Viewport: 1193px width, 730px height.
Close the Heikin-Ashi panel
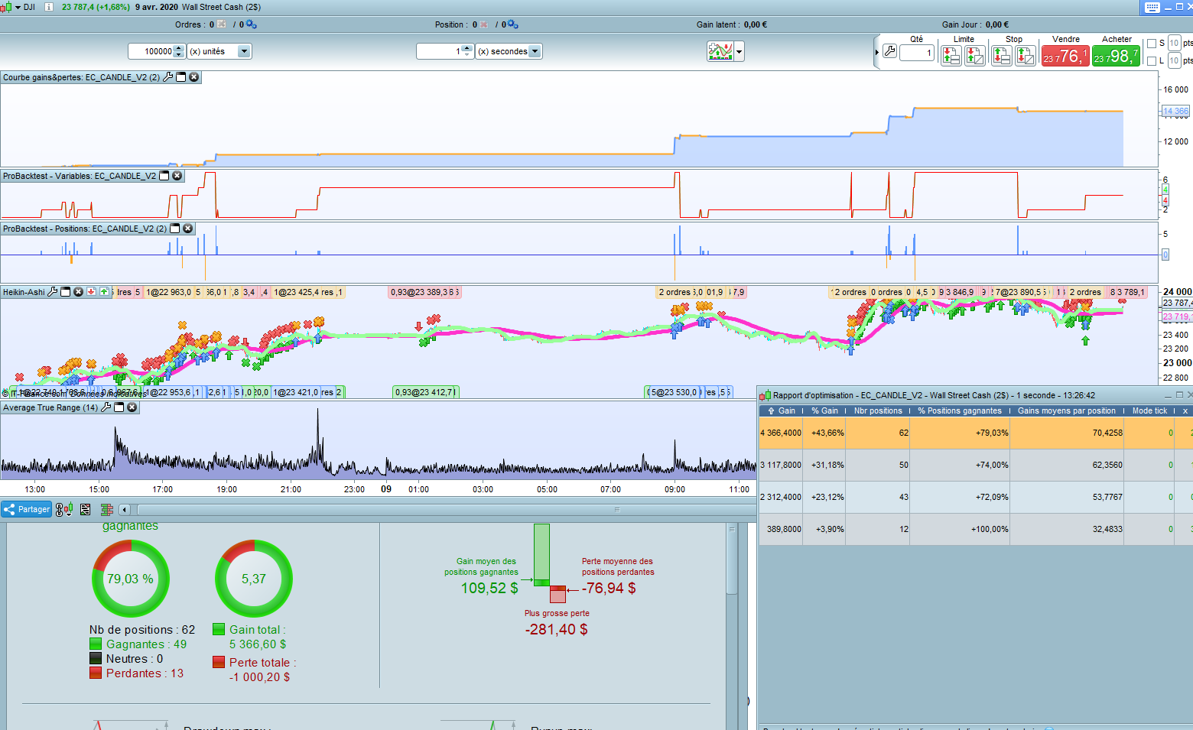click(x=78, y=292)
